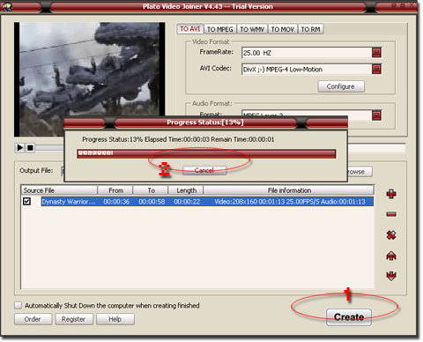Click the Length value 00:00:22

187,202
